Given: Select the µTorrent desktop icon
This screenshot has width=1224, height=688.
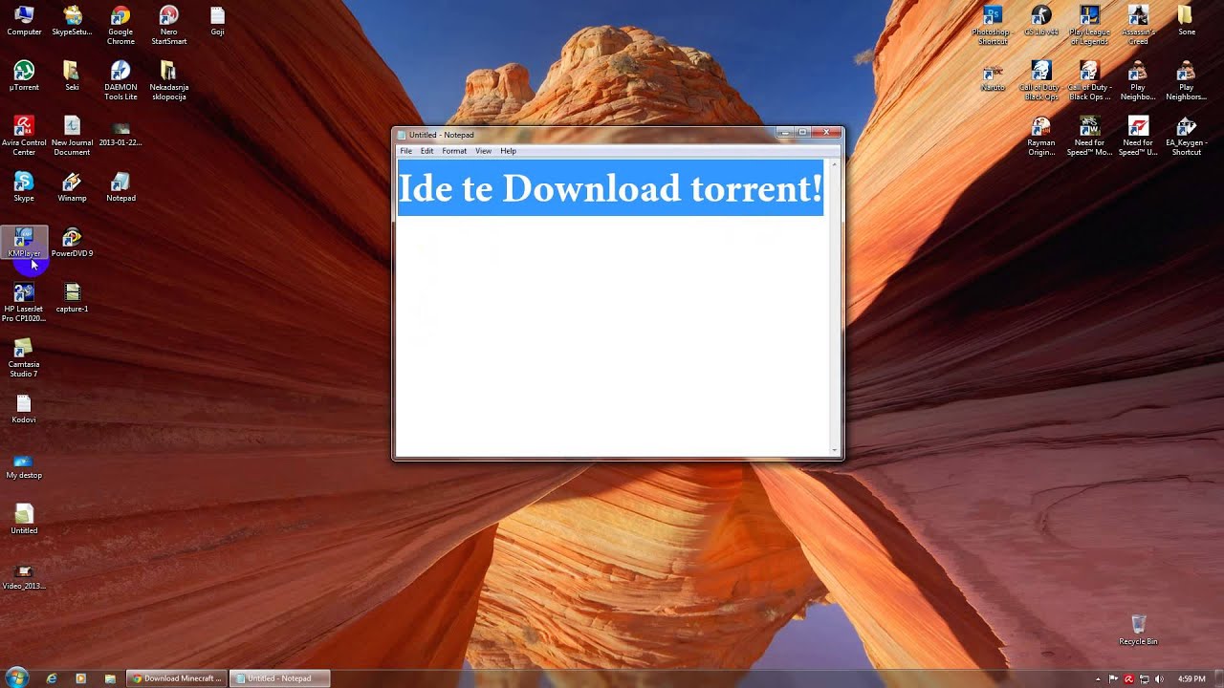Looking at the screenshot, I should click(24, 76).
